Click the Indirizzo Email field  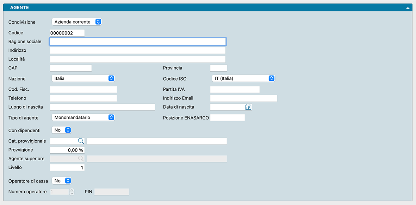243,98
